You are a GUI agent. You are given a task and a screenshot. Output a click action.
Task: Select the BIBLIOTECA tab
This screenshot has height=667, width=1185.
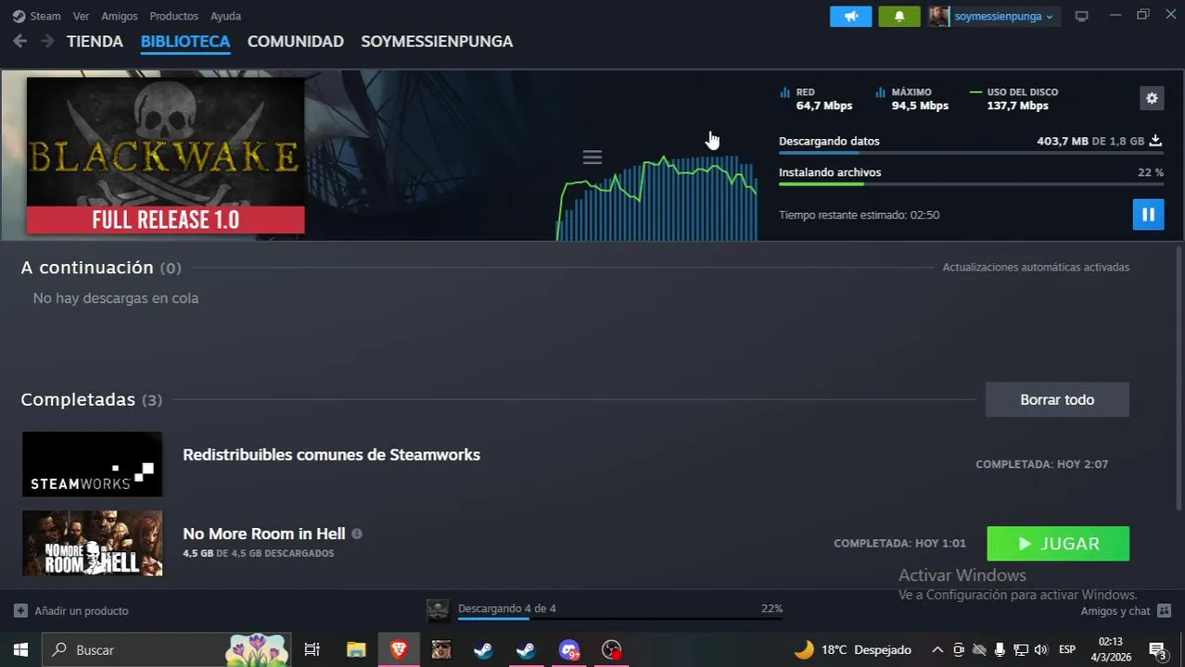[185, 42]
